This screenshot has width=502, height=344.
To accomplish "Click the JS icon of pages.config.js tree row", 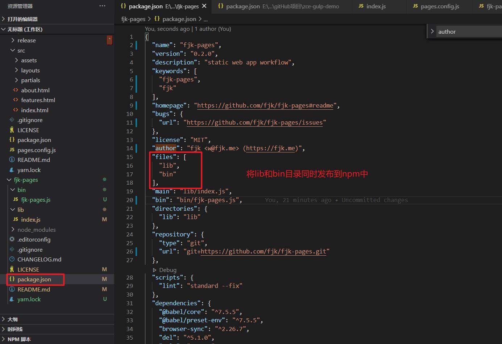I will (x=12, y=150).
